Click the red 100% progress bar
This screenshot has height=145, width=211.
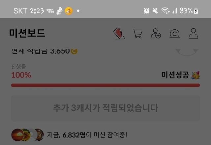(x=105, y=85)
